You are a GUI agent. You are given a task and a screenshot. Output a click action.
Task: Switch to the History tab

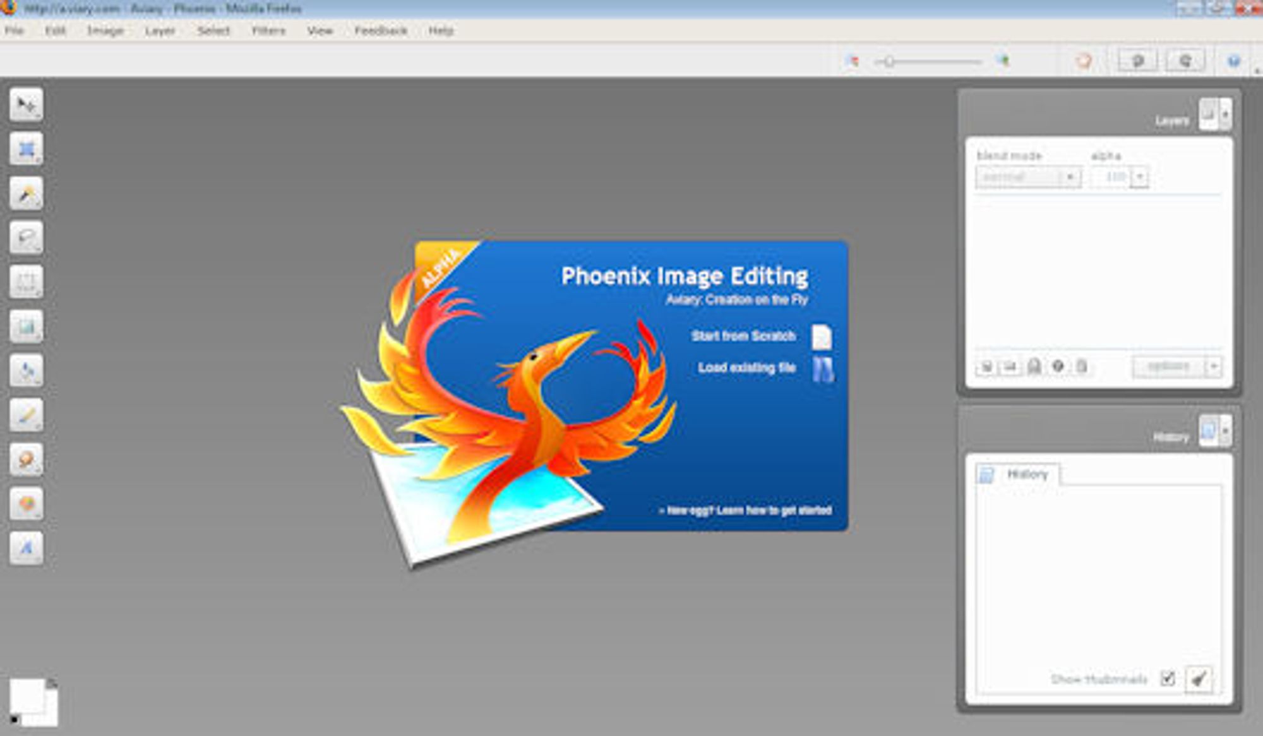coord(1018,474)
